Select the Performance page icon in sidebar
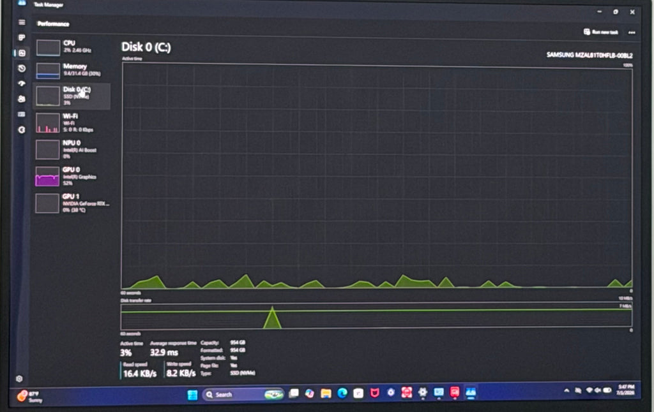The height and width of the screenshot is (412, 654). (x=22, y=53)
